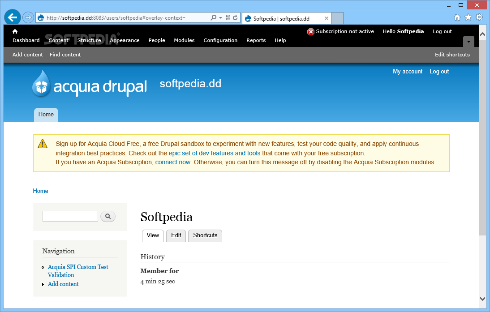Viewport: 490px width, 312px height.
Task: Click the browser Back arrow button
Action: point(13,17)
